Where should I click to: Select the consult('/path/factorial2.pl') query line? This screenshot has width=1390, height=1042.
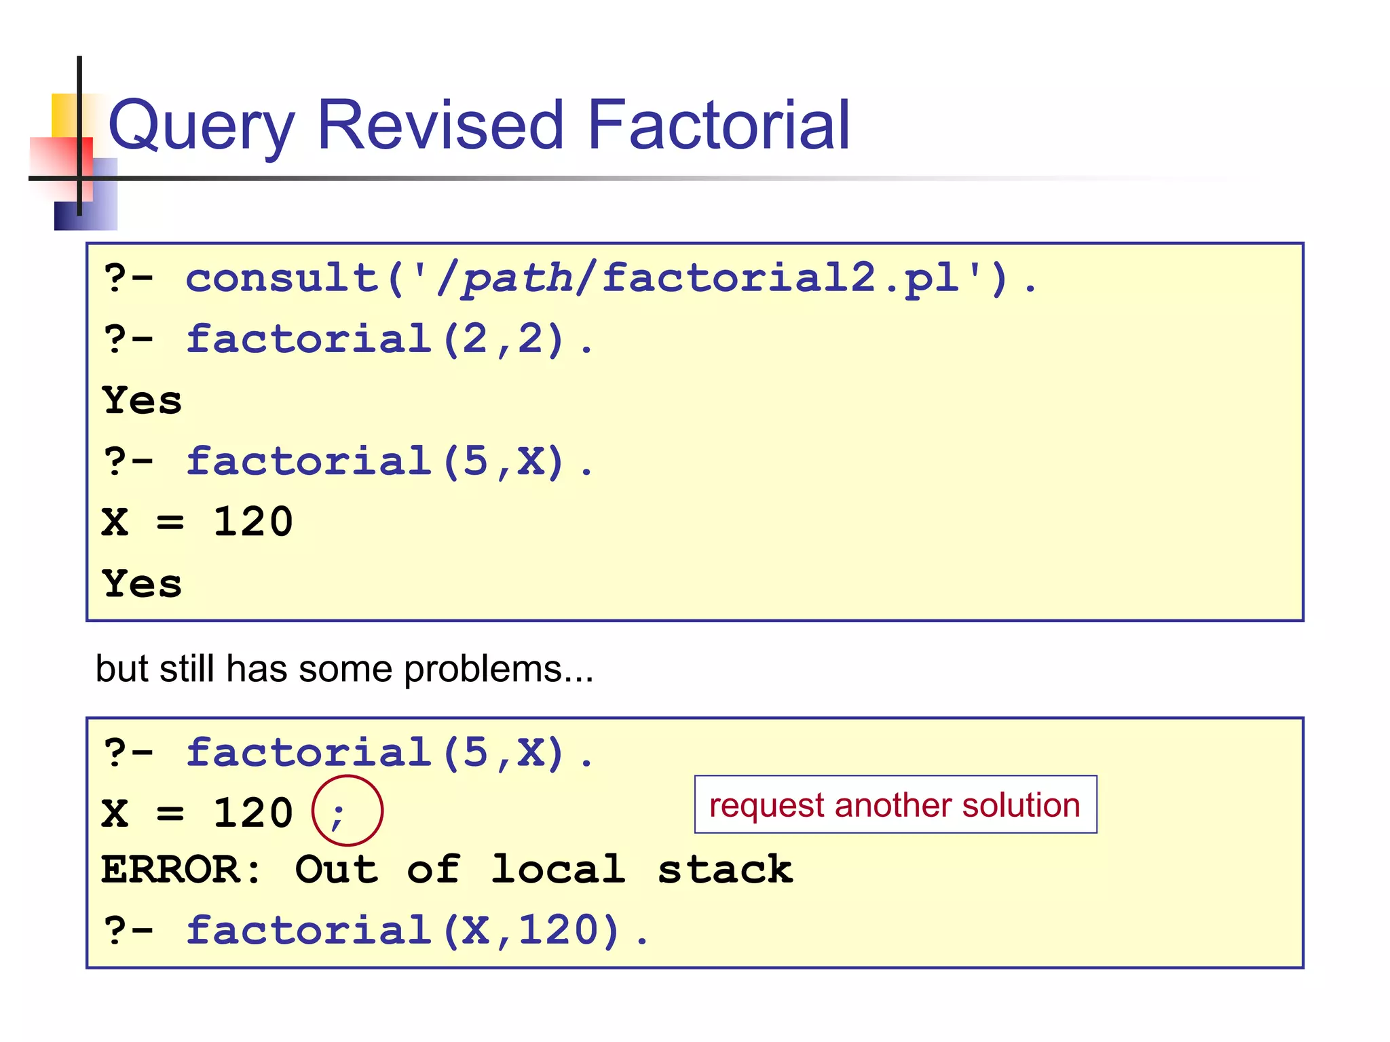pyautogui.click(x=570, y=279)
